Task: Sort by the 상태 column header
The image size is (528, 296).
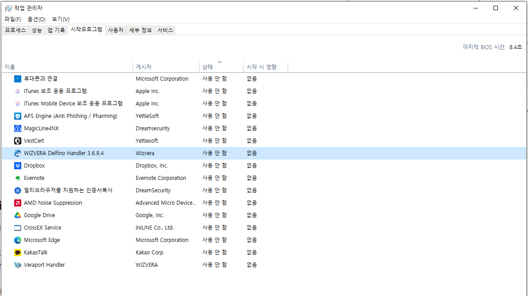Action: (222, 66)
